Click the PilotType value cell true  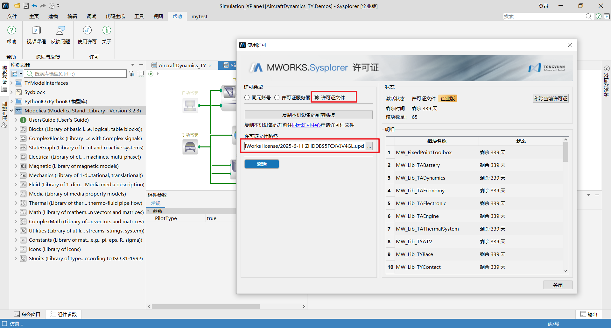click(x=221, y=218)
